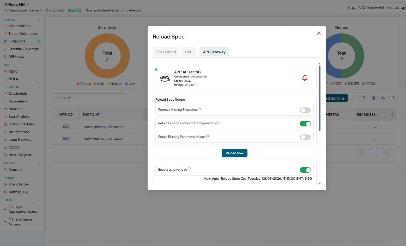Open Hosted Agent page
The width and height of the screenshot is (406, 246).
(20, 155)
